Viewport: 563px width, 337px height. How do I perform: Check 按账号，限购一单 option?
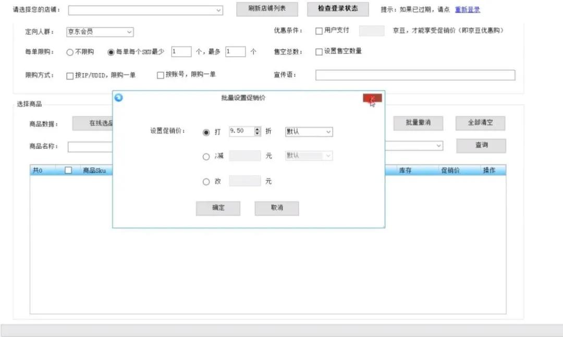(x=161, y=75)
